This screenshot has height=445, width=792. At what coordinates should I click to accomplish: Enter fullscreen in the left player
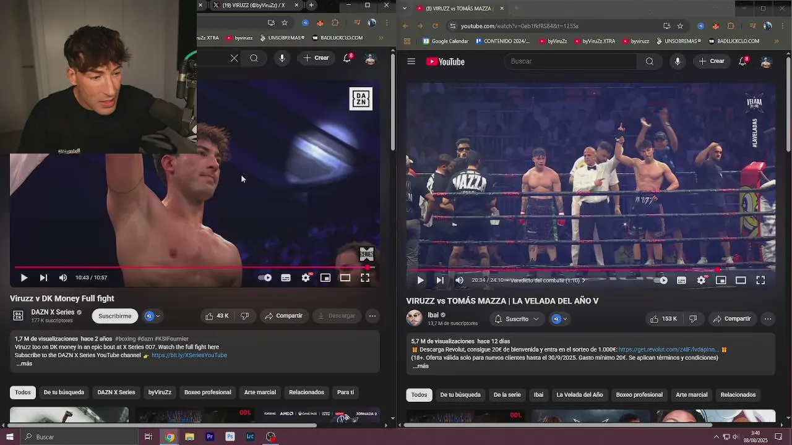pyautogui.click(x=365, y=278)
